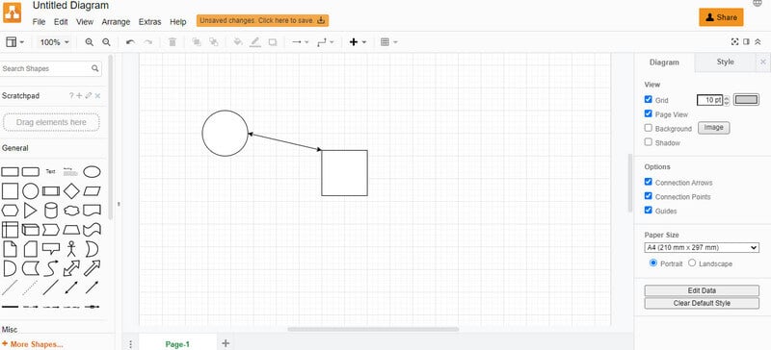Edit the Scratchpad with the pencil icon
The image size is (771, 350).
(x=89, y=96)
